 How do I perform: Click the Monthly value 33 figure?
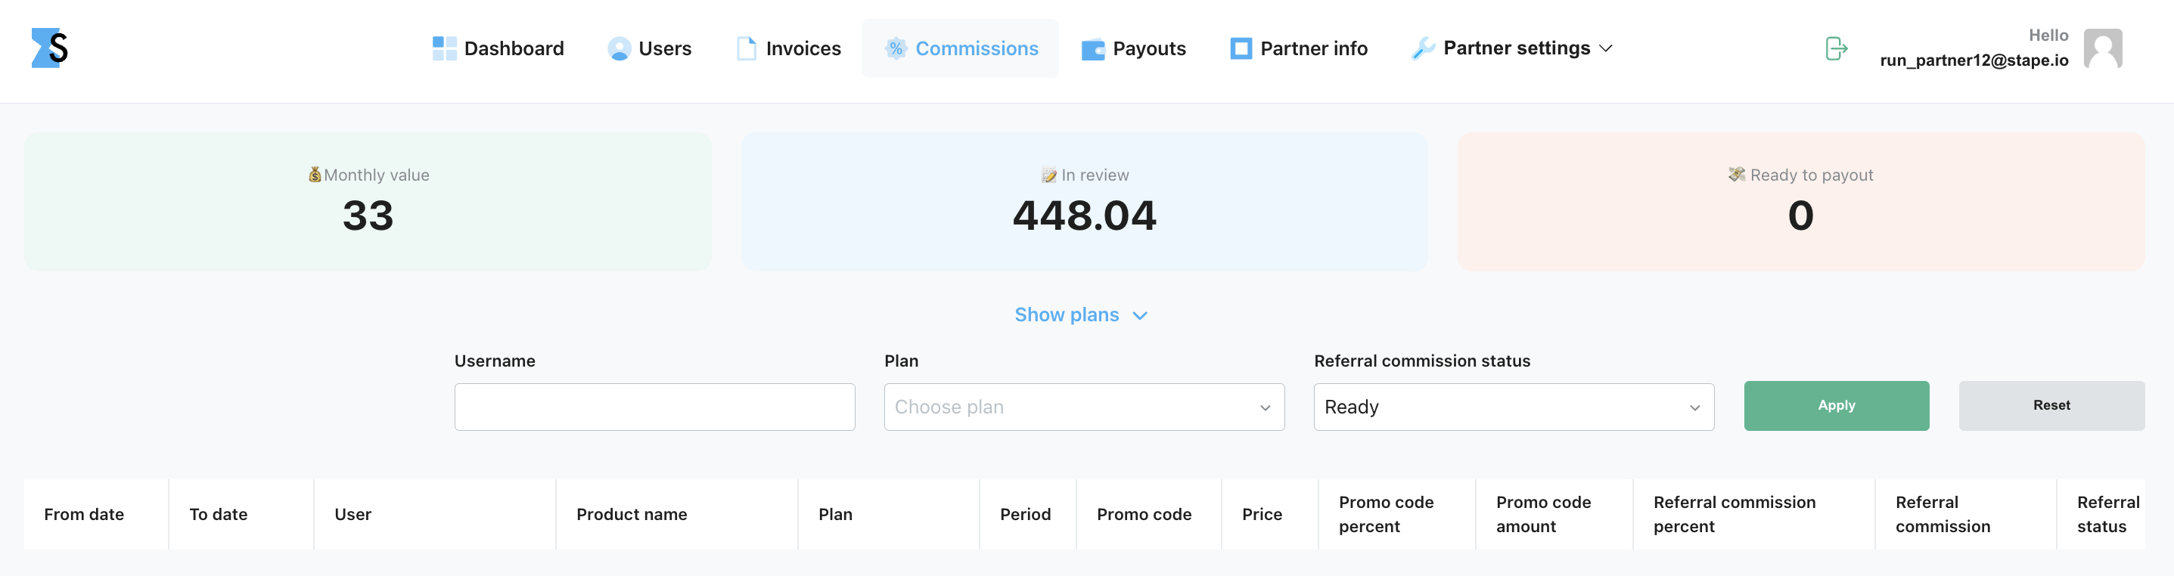pos(368,216)
